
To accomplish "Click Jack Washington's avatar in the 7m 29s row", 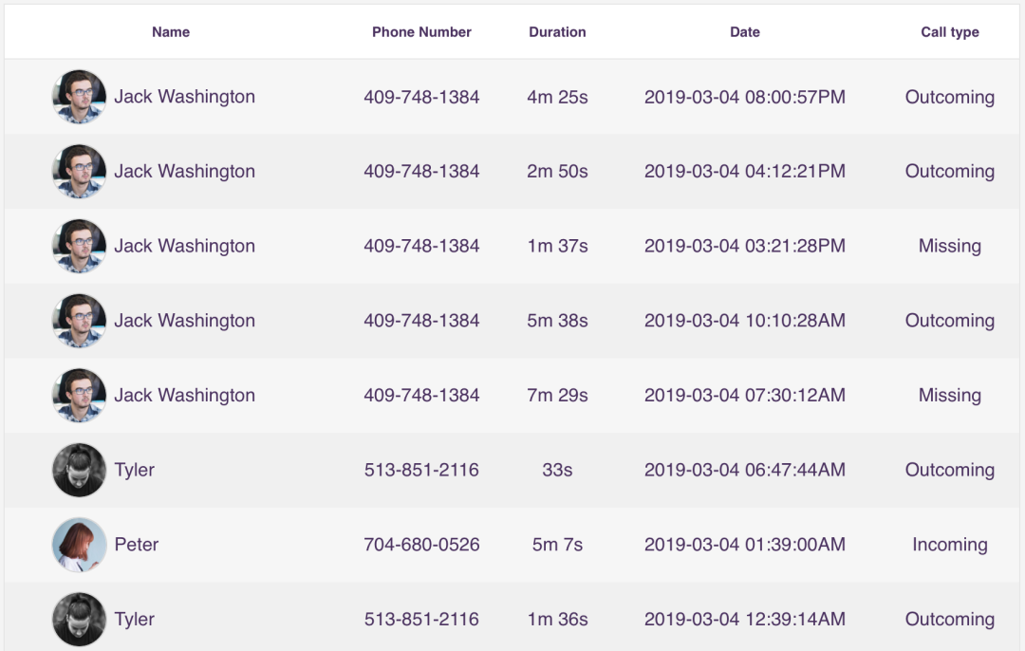I will [79, 396].
